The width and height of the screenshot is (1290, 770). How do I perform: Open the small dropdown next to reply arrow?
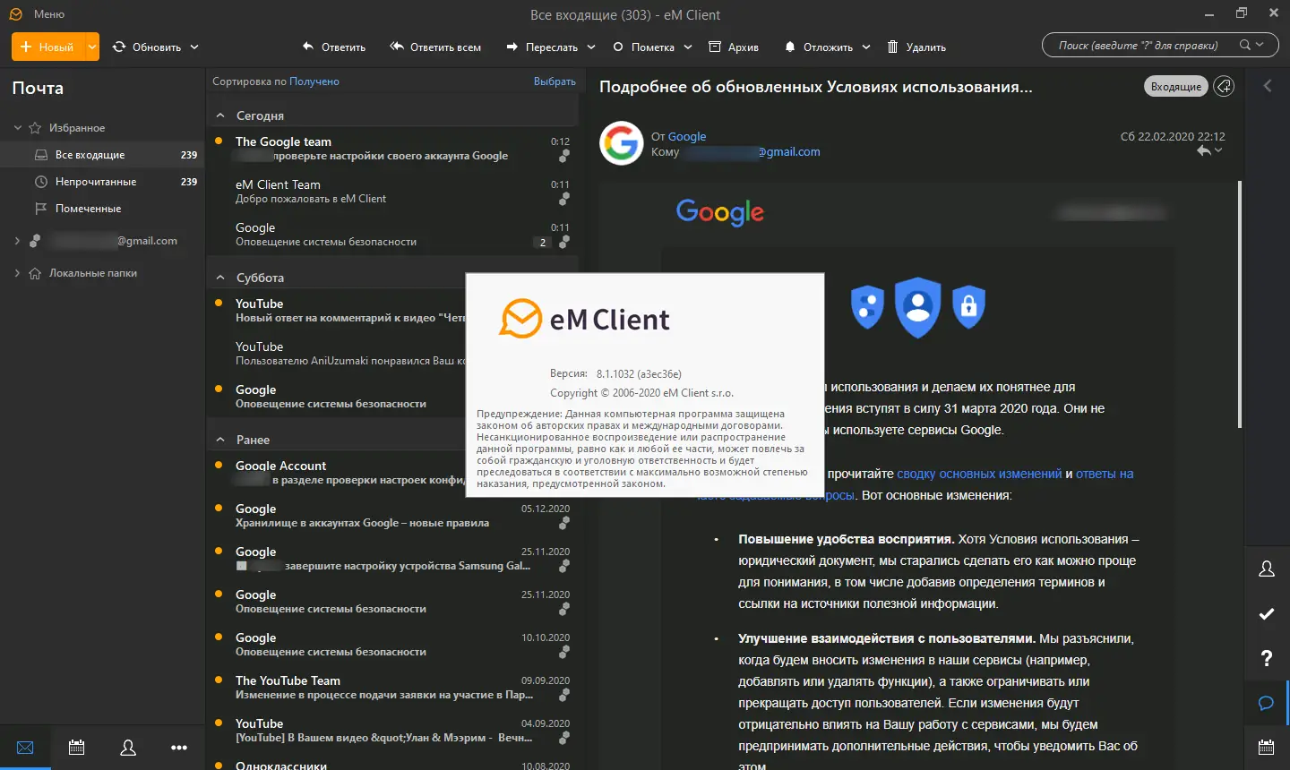tap(1218, 151)
